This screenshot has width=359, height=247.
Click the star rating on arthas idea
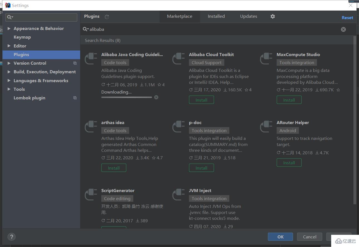157,158
